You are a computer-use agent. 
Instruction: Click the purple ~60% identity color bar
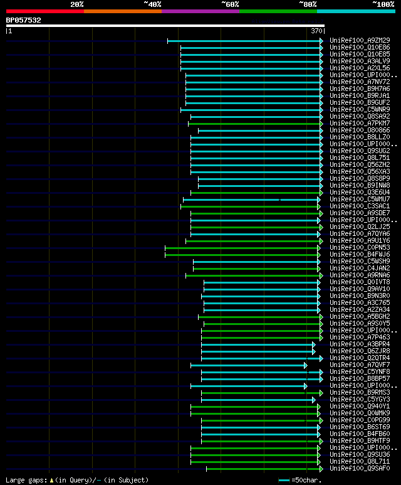click(200, 11)
